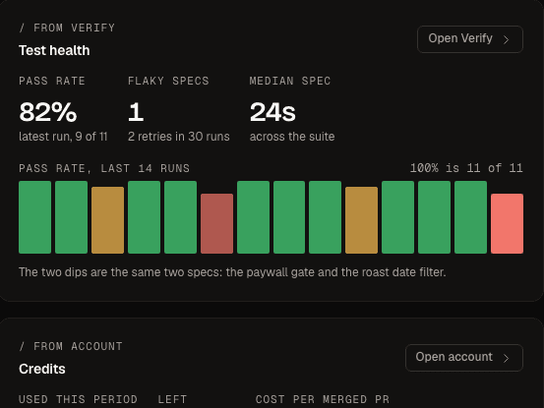Viewport: 544px width, 408px height.
Task: Click 'PASS RATE' metric label
Action: tap(52, 81)
